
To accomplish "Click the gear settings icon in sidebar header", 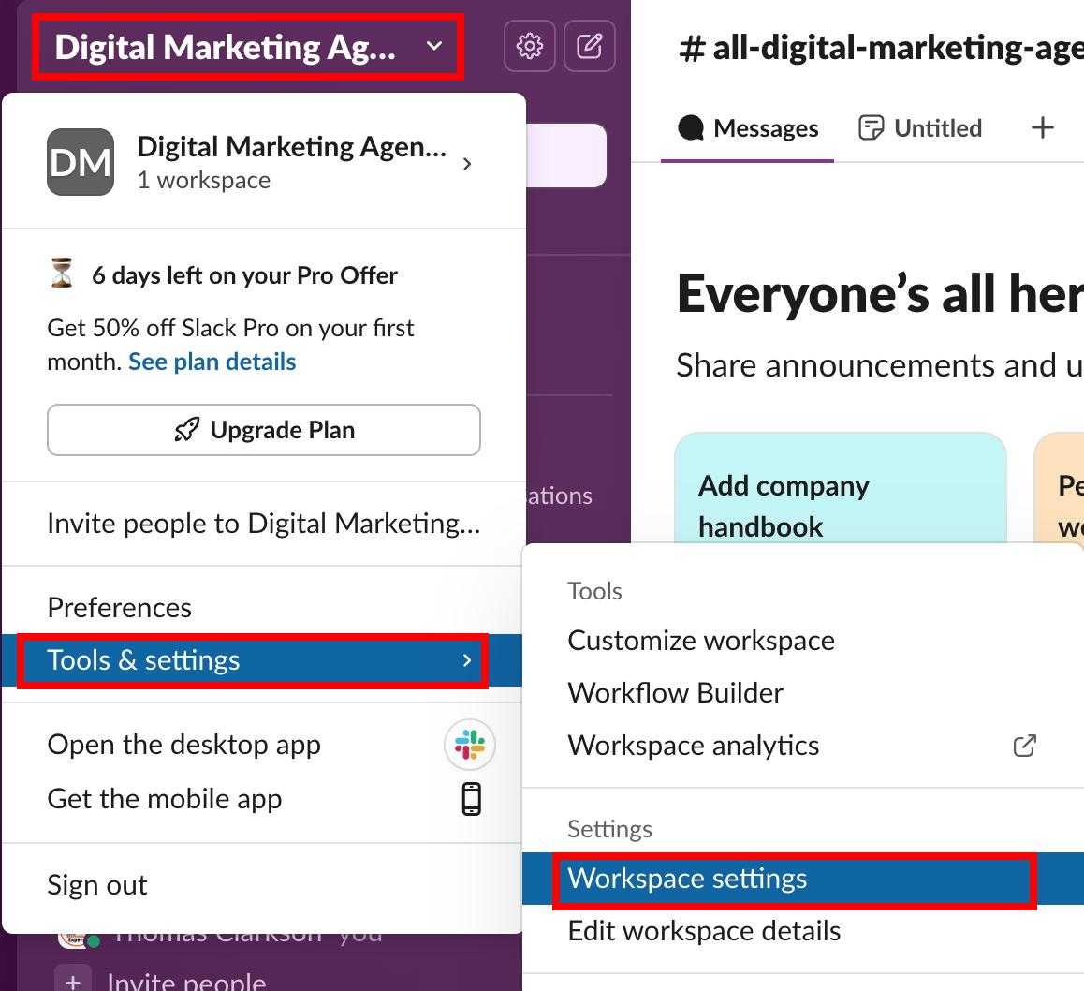I will click(530, 46).
